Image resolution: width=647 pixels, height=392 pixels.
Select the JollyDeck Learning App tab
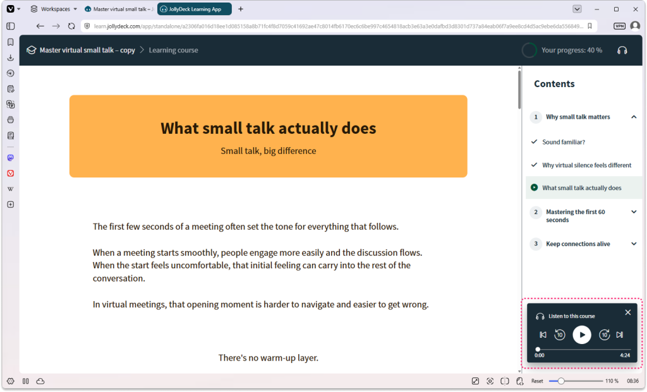195,9
